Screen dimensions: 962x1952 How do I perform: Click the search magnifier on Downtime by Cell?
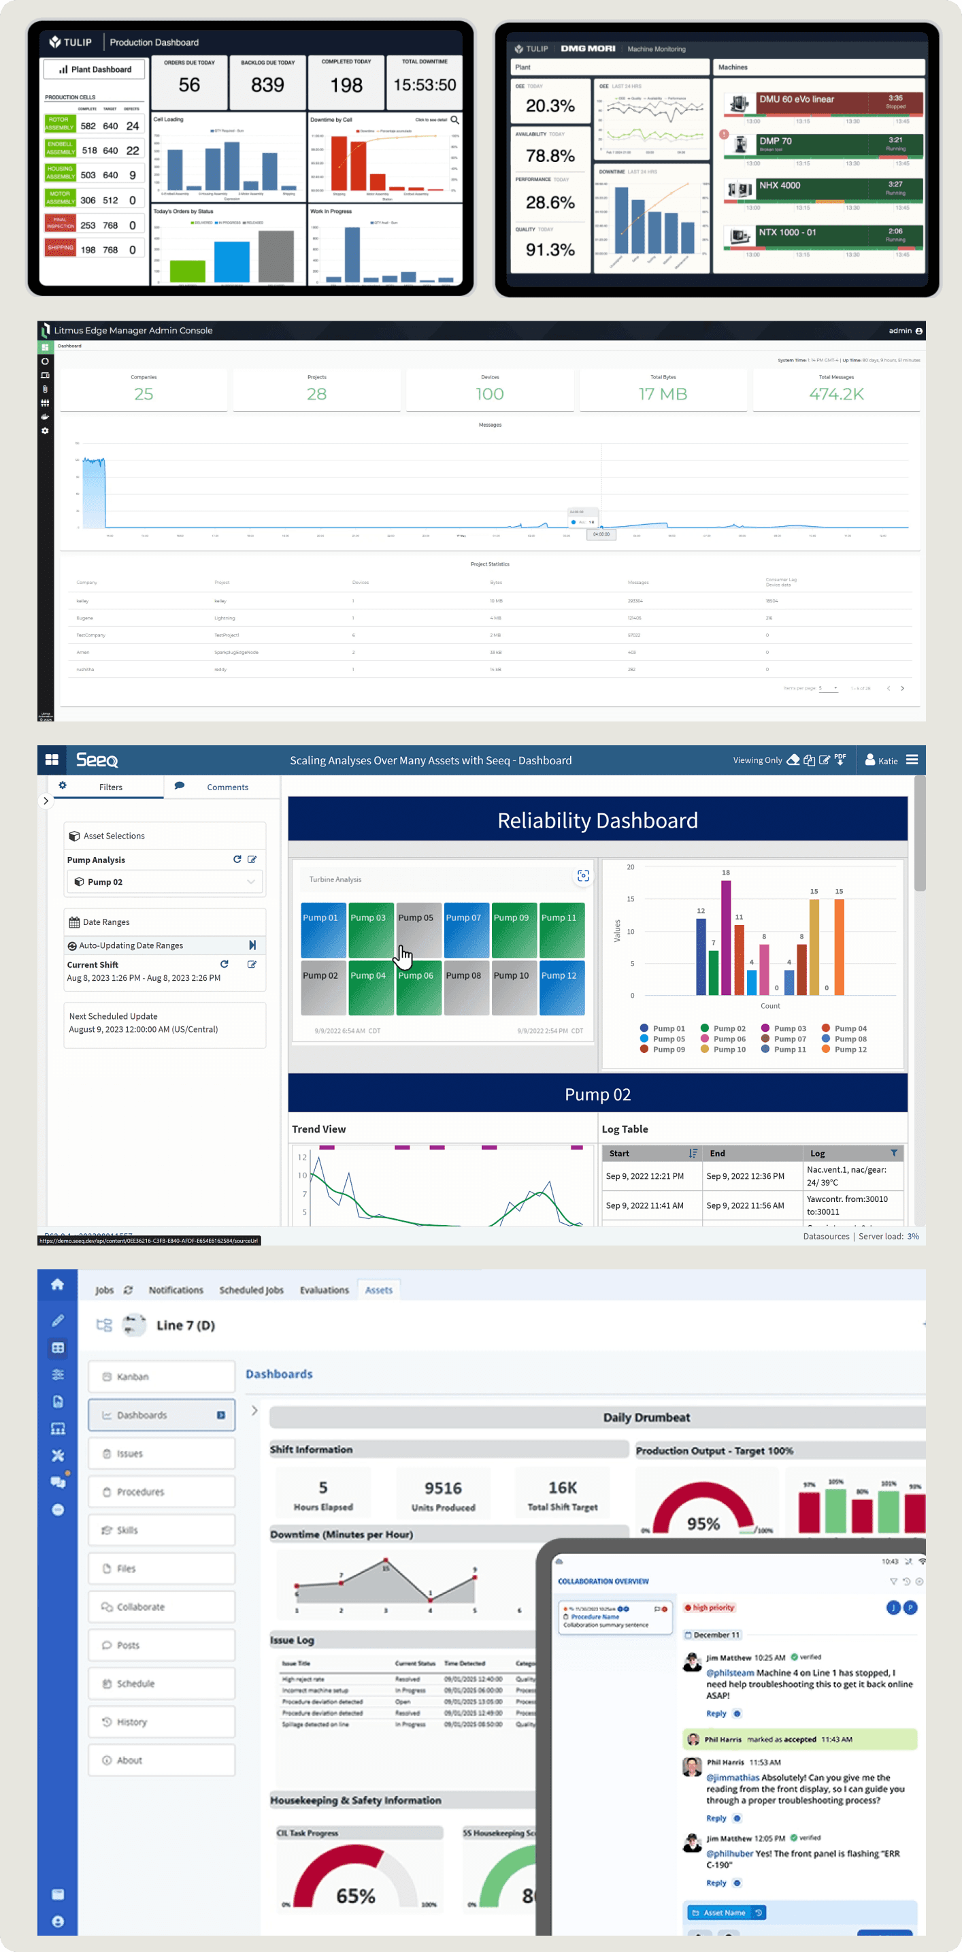(454, 120)
